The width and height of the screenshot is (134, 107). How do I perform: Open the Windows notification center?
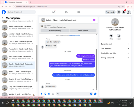[131, 103]
